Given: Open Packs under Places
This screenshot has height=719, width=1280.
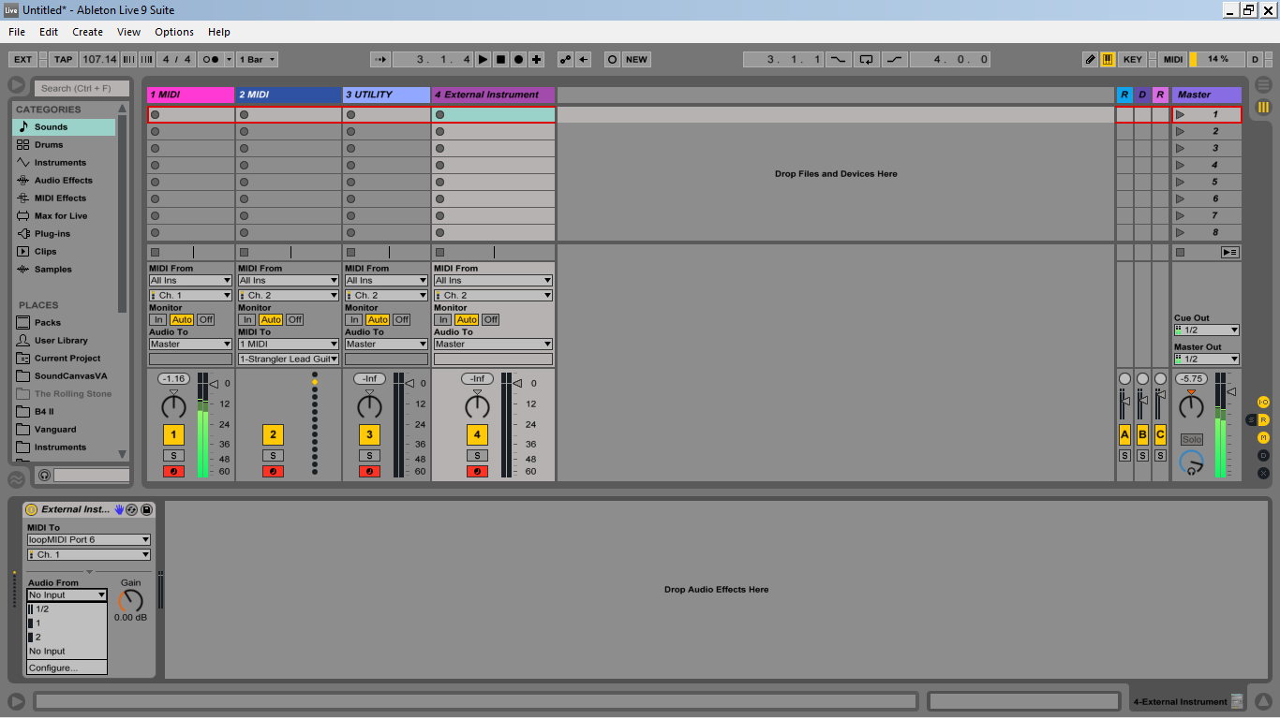Looking at the screenshot, I should tap(64, 323).
